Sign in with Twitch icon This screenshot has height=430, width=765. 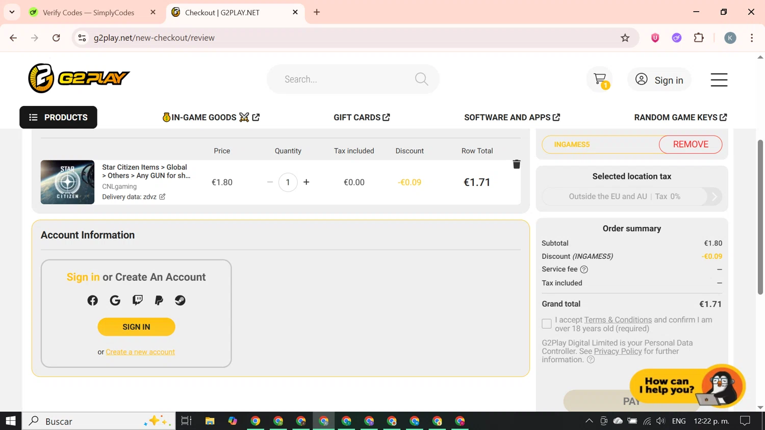[x=138, y=300]
